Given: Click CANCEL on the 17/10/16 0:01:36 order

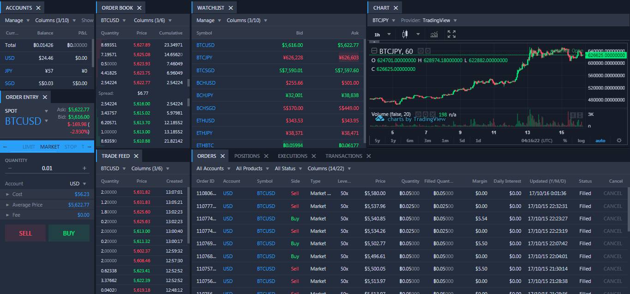Looking at the screenshot, I should [613, 193].
